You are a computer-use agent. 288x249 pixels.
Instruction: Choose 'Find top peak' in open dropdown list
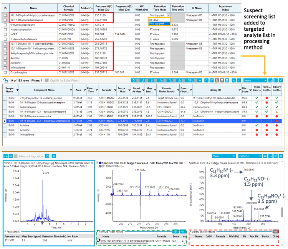157,24
